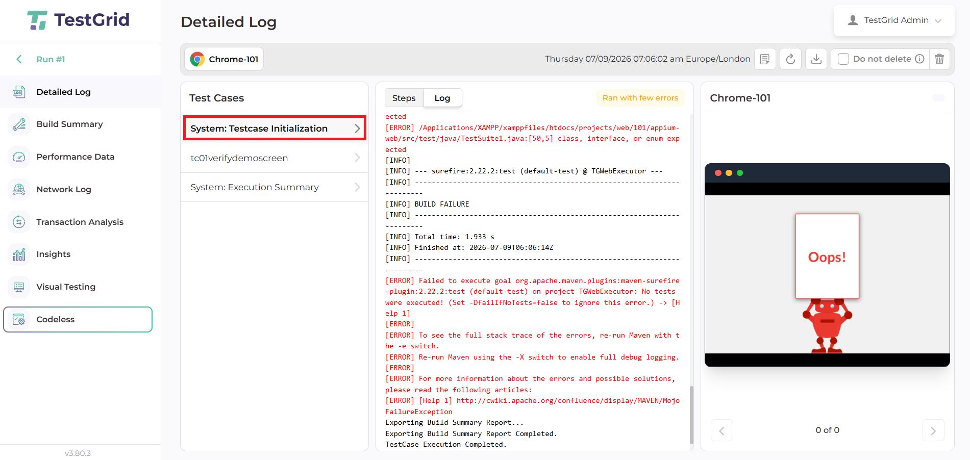Select System: Execution Summary test case
The image size is (970, 460).
pyautogui.click(x=275, y=187)
